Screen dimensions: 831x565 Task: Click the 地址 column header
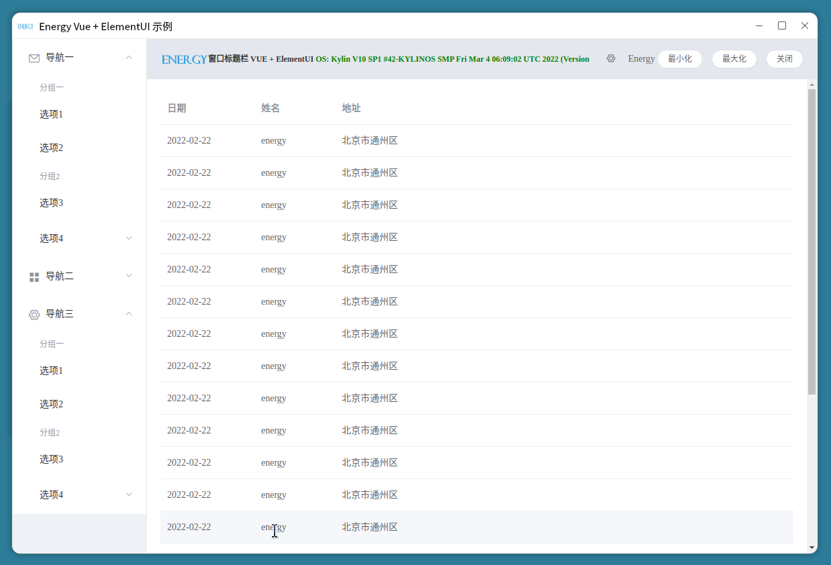pyautogui.click(x=351, y=108)
